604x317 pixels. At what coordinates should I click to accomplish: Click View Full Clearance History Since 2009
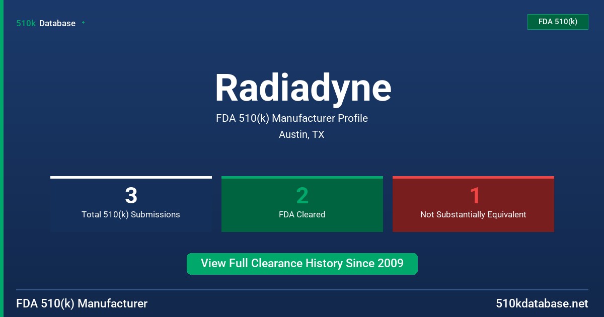click(x=302, y=264)
